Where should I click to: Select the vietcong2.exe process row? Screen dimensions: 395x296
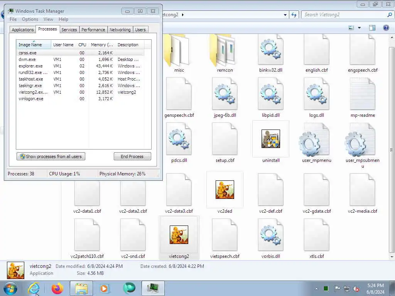(x=81, y=92)
